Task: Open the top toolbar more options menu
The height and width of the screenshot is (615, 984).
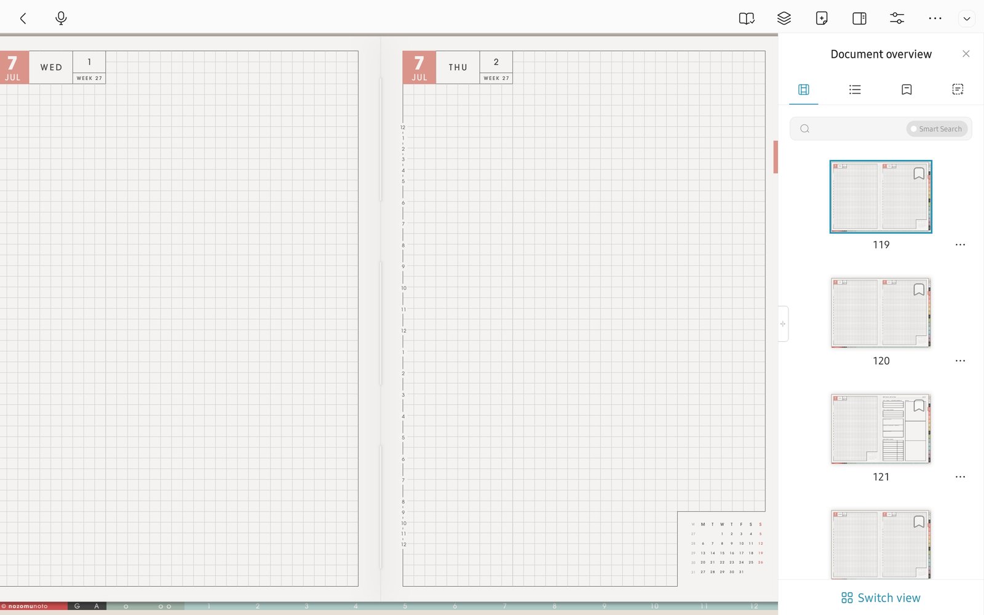Action: 935,18
